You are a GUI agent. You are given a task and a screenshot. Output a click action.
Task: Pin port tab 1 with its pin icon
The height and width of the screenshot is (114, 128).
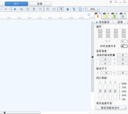[100, 14]
